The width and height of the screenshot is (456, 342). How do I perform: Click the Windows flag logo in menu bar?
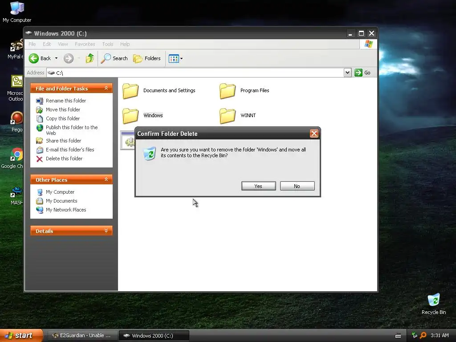[368, 44]
